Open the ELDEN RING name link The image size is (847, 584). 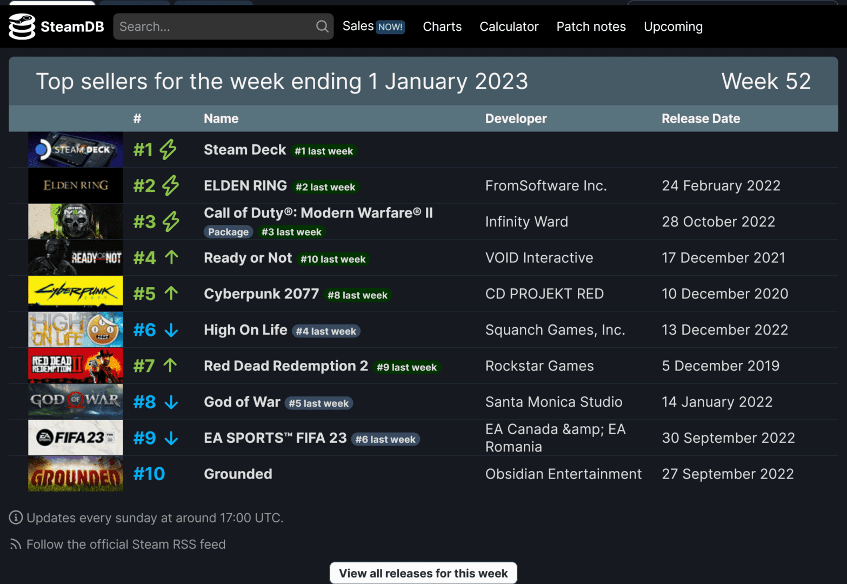point(245,185)
